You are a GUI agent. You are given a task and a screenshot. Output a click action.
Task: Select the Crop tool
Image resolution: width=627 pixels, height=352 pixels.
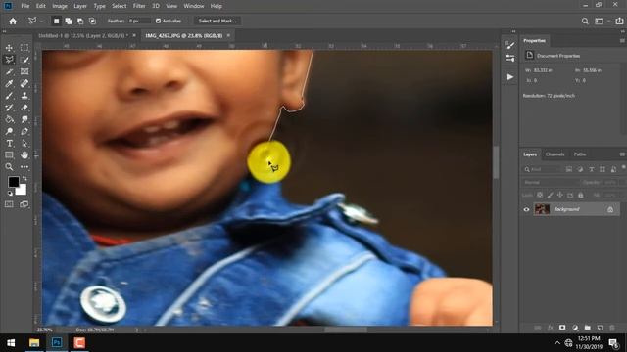[9, 71]
